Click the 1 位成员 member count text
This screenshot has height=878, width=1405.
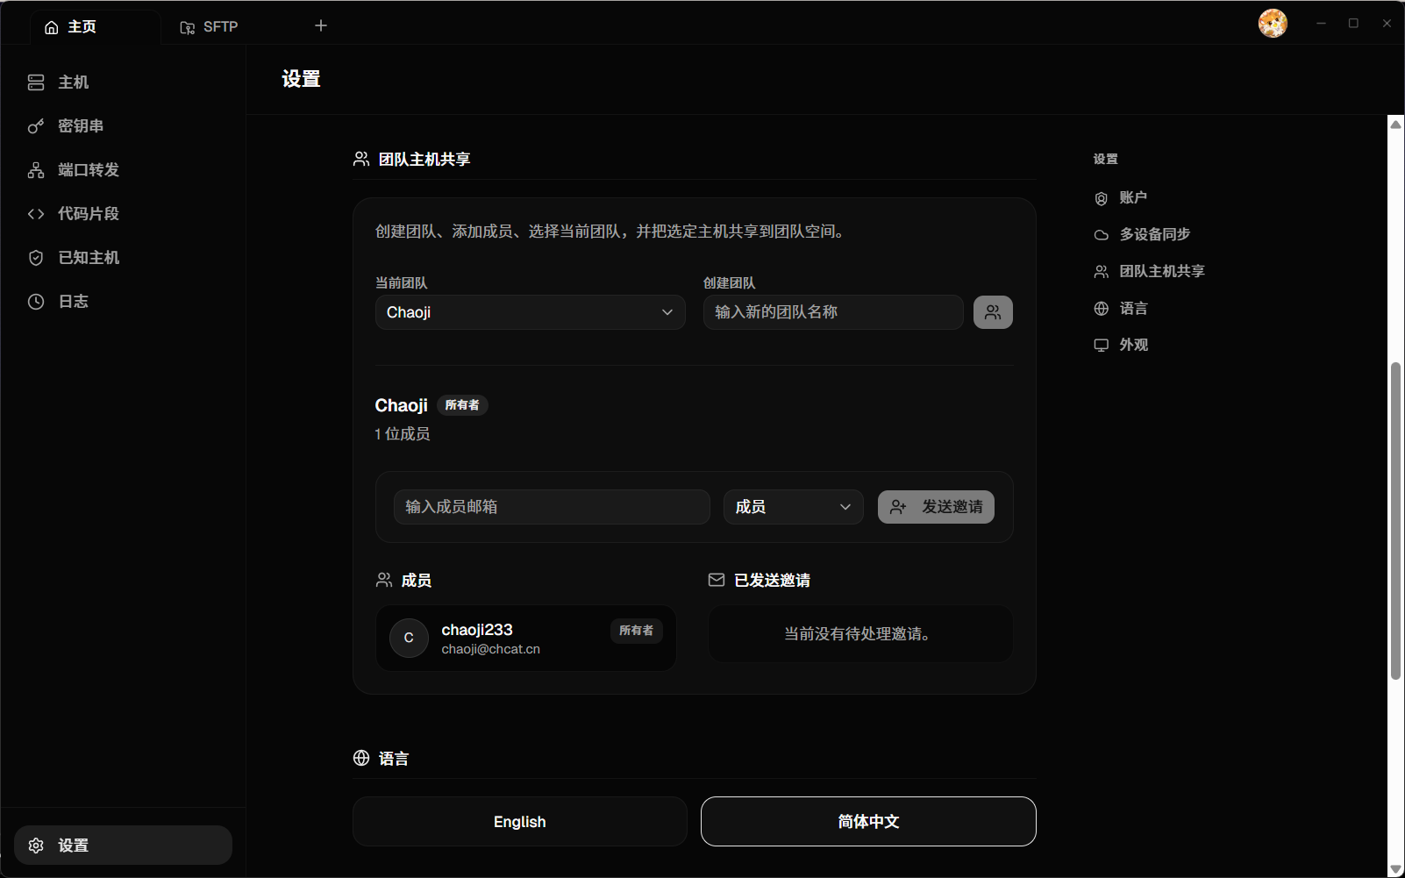(x=403, y=434)
